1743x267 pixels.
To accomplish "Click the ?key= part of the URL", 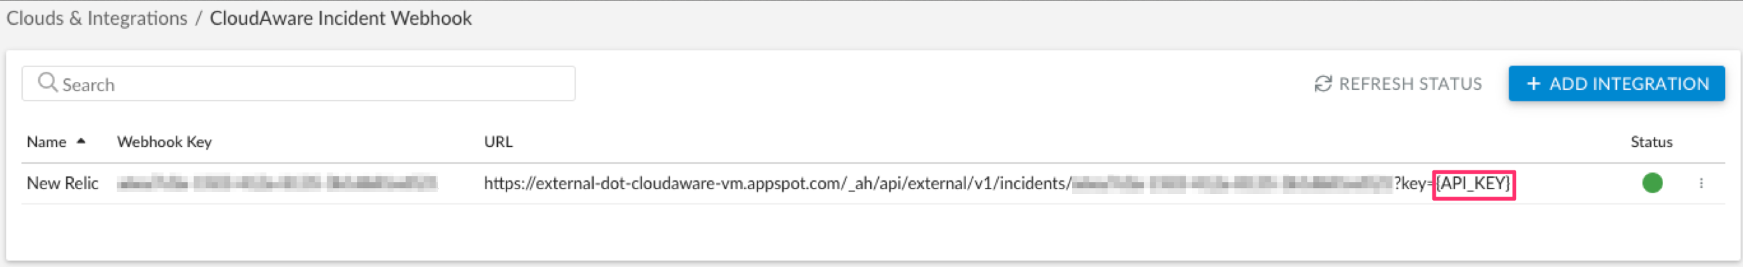I will click(x=1413, y=184).
